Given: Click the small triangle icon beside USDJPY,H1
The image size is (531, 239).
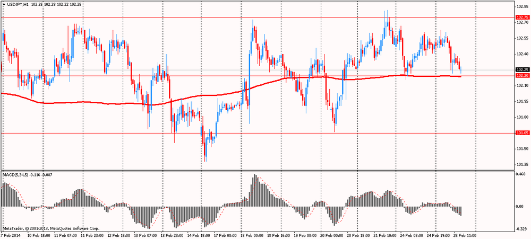Looking at the screenshot, I should 4,5.
